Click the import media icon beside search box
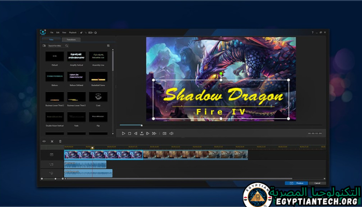 (x=44, y=46)
